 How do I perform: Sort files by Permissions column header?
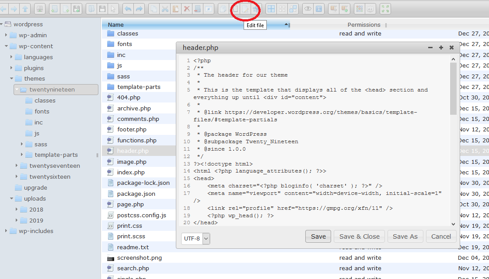(x=364, y=25)
